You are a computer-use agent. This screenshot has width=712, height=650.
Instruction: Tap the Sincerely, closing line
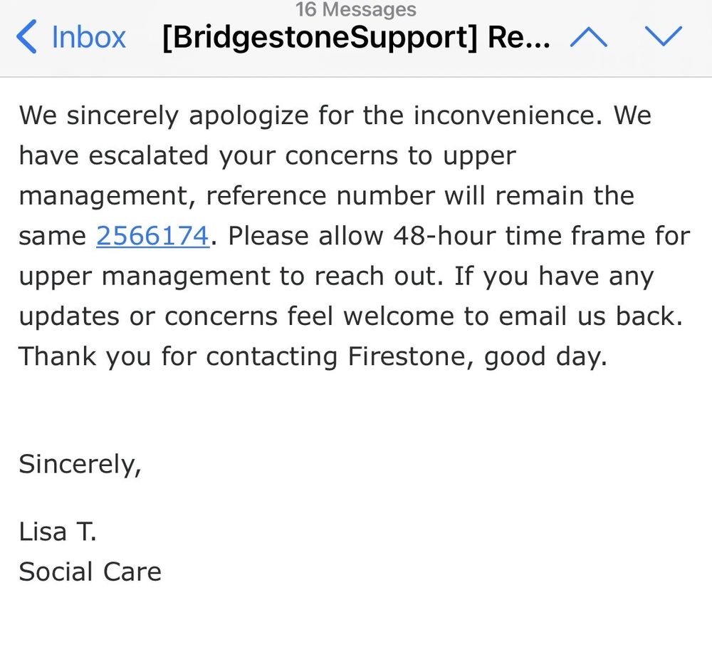80,464
